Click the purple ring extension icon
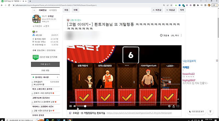The width and height of the screenshot is (219, 121). [191, 5]
